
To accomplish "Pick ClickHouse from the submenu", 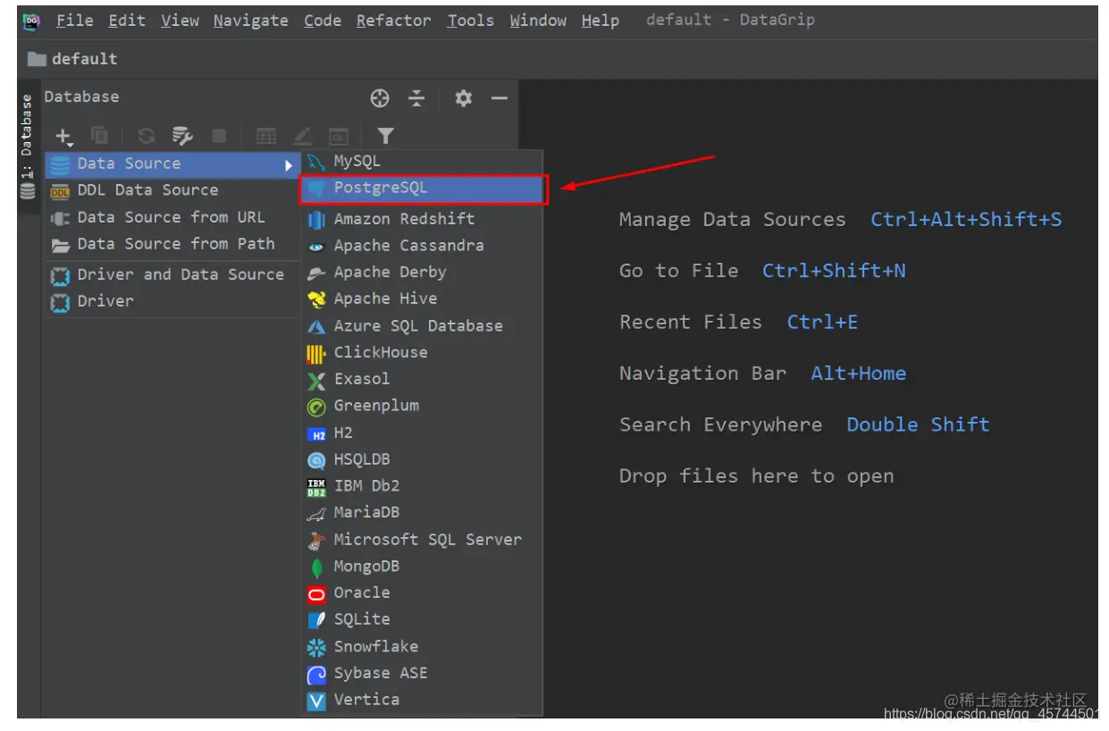I will point(422,353).
